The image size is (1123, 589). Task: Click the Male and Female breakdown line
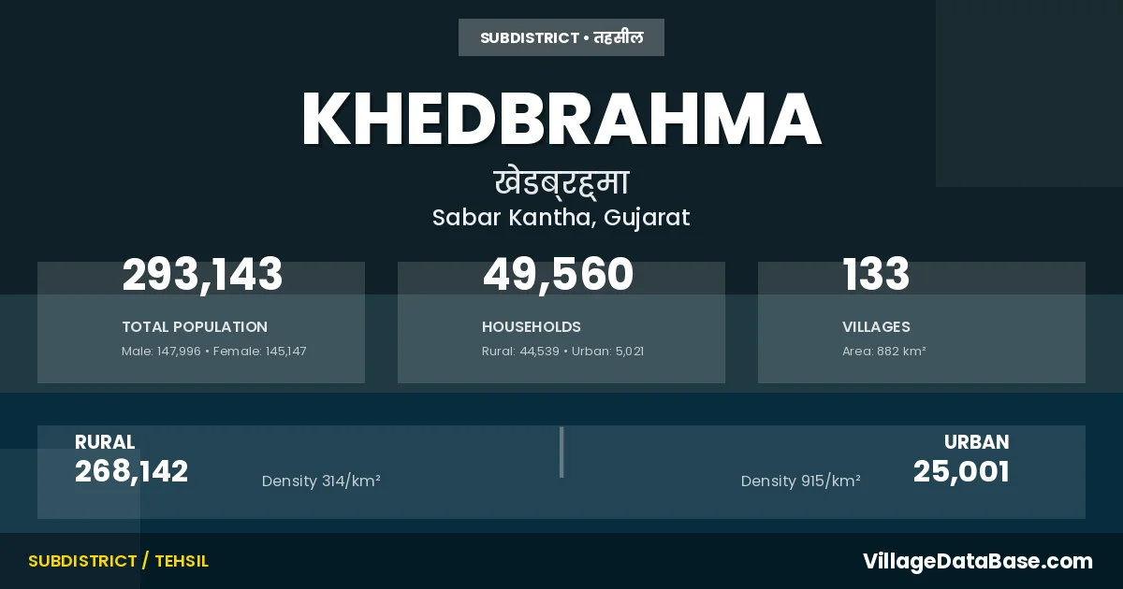tap(214, 352)
